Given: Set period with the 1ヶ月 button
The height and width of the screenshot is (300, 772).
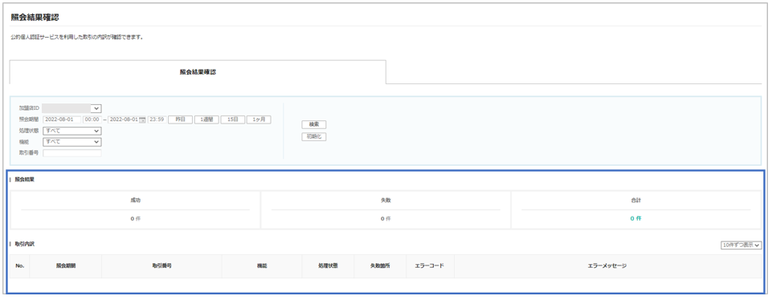Looking at the screenshot, I should 259,120.
